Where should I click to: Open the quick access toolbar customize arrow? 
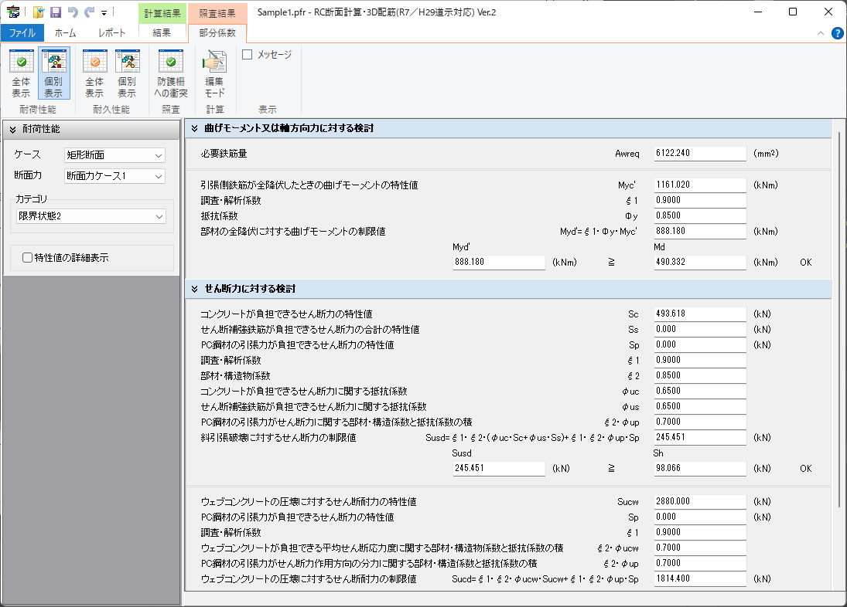pyautogui.click(x=104, y=12)
